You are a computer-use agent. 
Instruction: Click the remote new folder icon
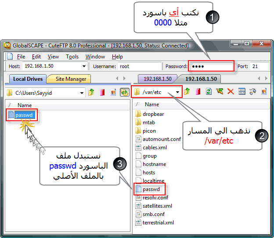pos(264,91)
